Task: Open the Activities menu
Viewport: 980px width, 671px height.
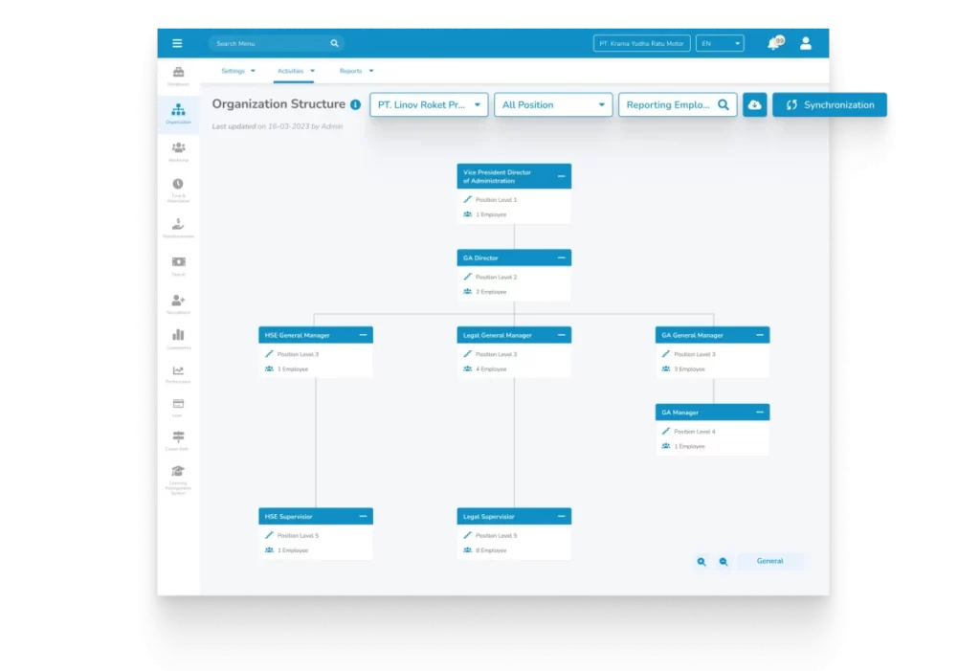Action: 296,71
